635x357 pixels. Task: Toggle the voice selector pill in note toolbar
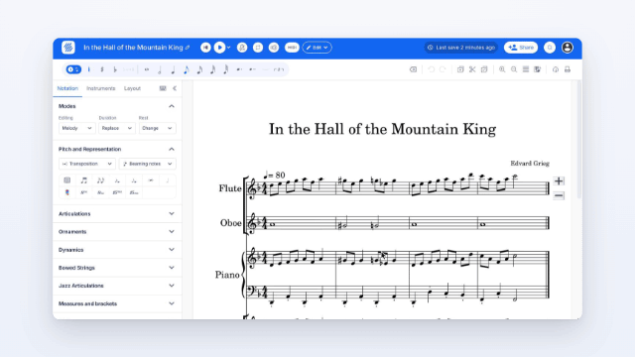point(73,69)
